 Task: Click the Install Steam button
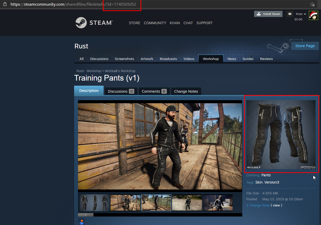[x=268, y=14]
